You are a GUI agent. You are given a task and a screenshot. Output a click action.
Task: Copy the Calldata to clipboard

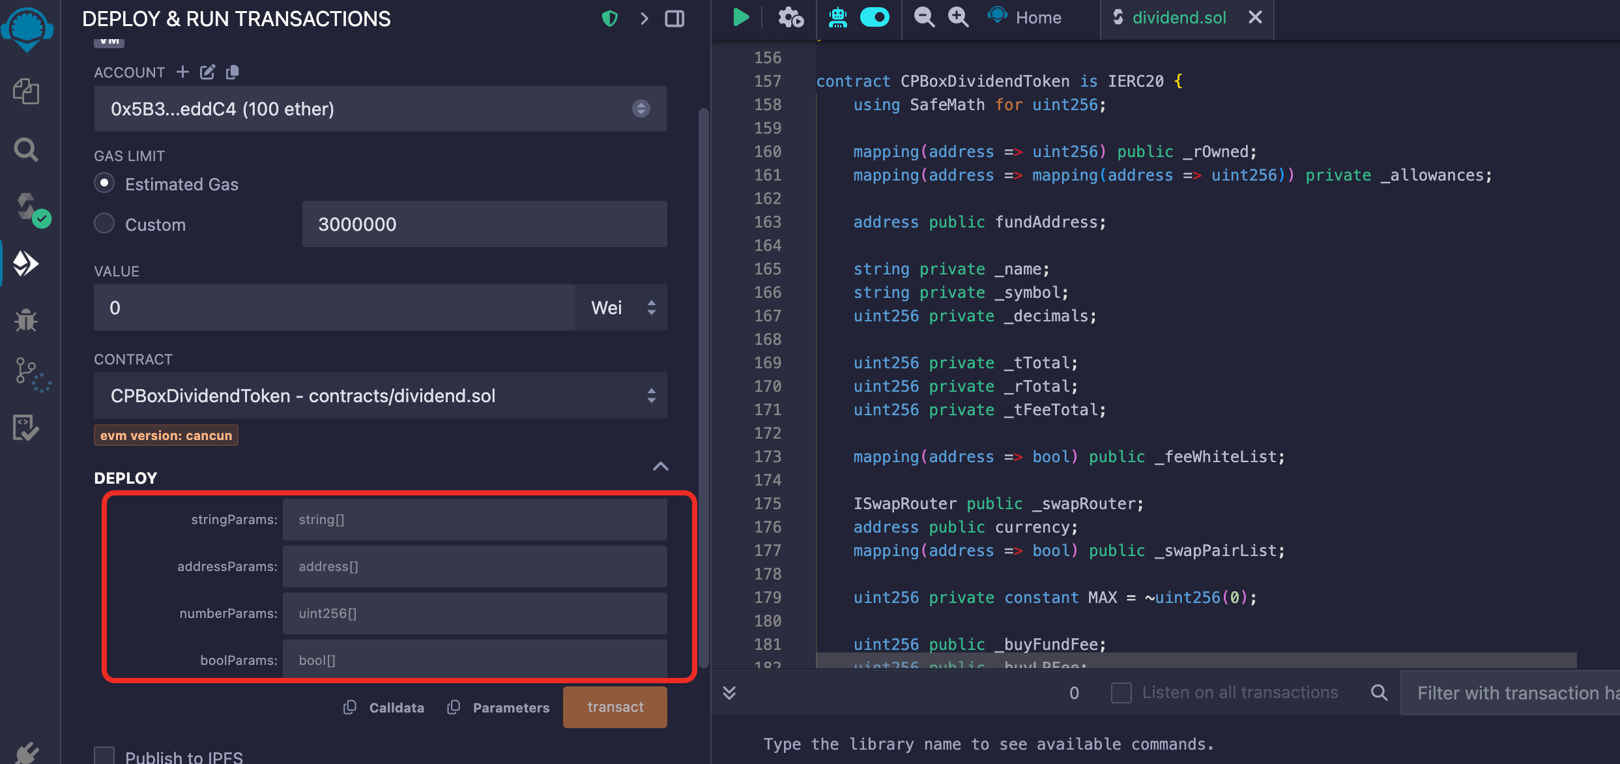tap(384, 707)
